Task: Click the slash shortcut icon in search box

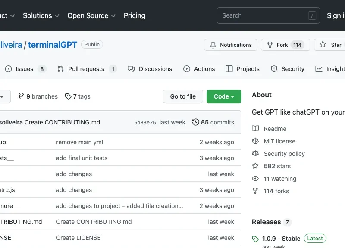Action: 312,15
